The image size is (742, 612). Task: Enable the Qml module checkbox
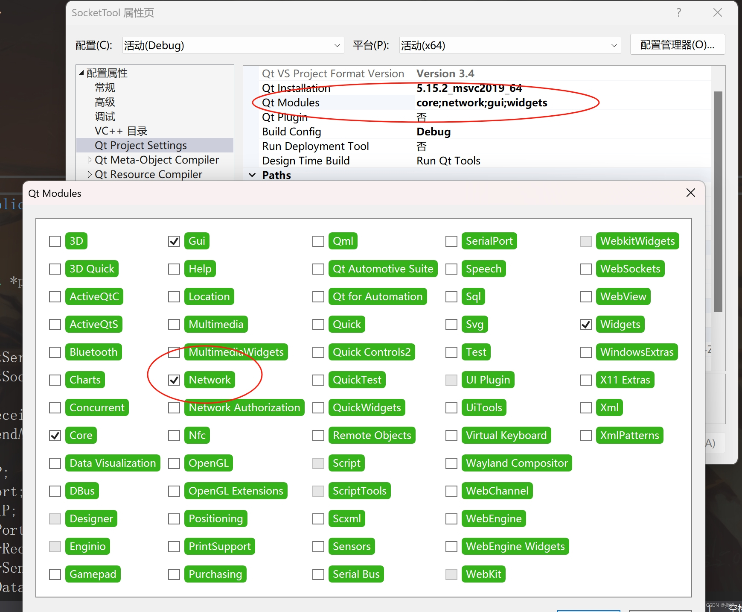tap(318, 241)
